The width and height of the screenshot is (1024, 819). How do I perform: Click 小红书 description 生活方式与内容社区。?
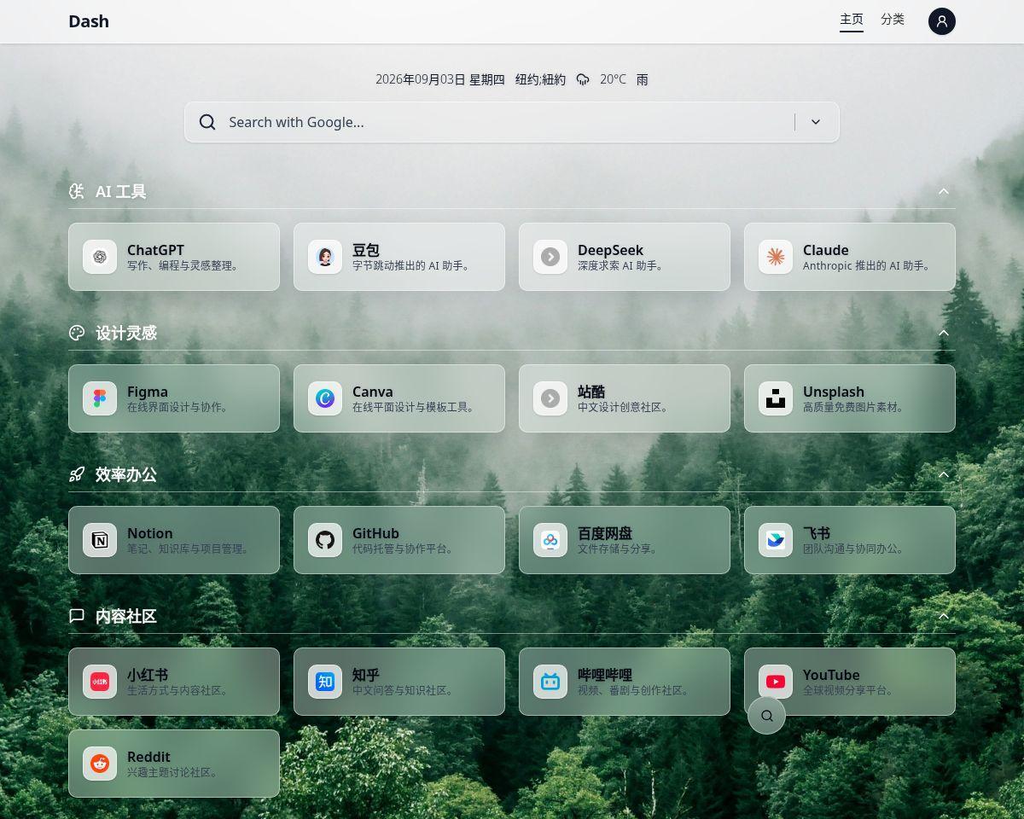pos(180,690)
